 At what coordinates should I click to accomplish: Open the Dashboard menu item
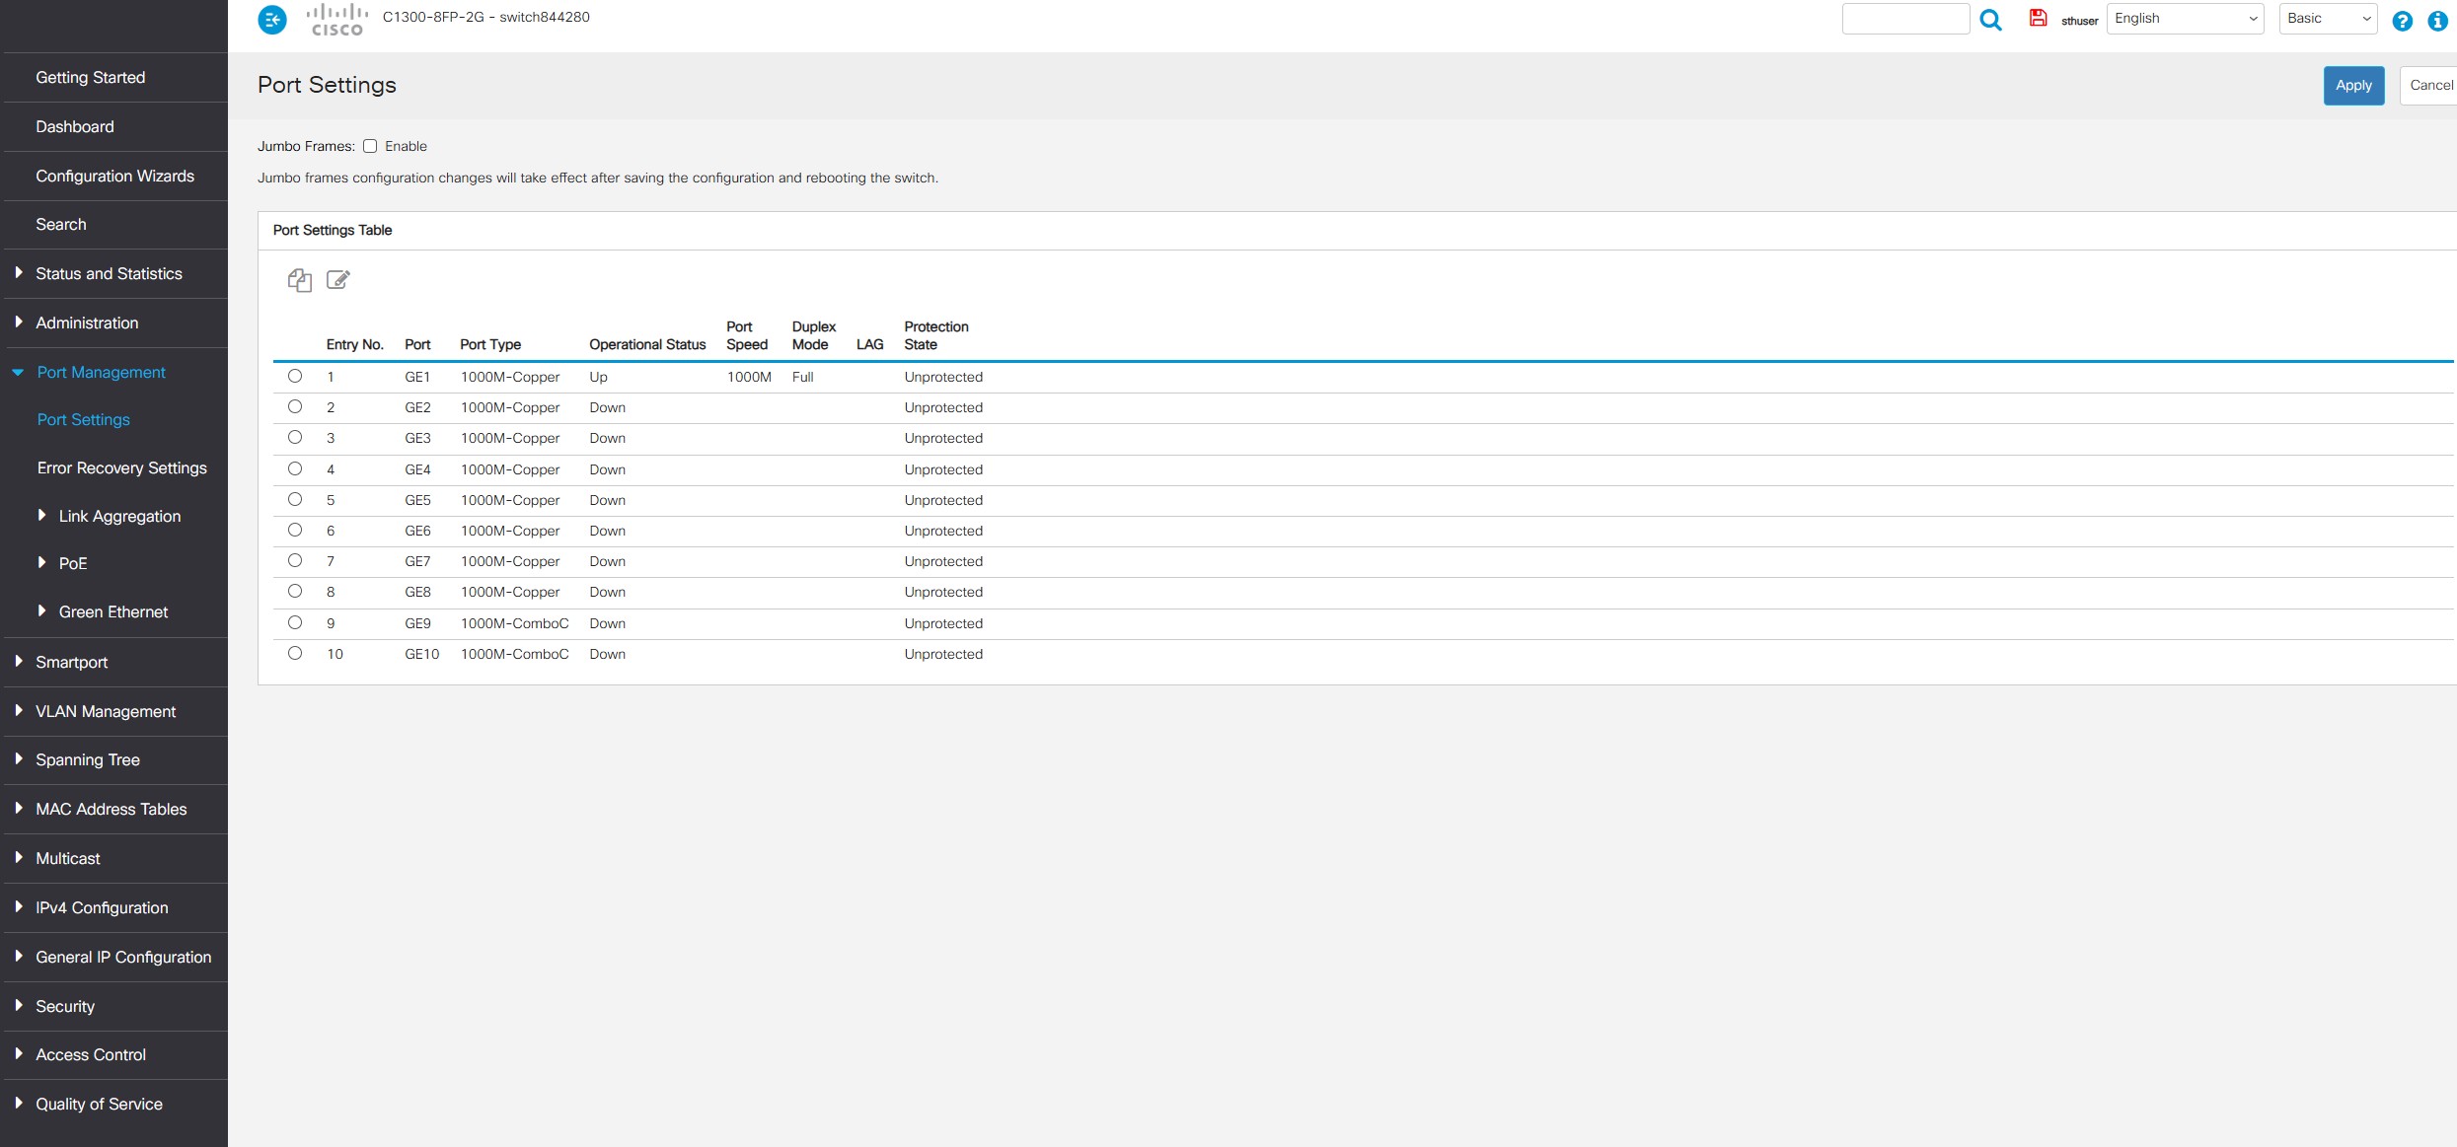75,126
